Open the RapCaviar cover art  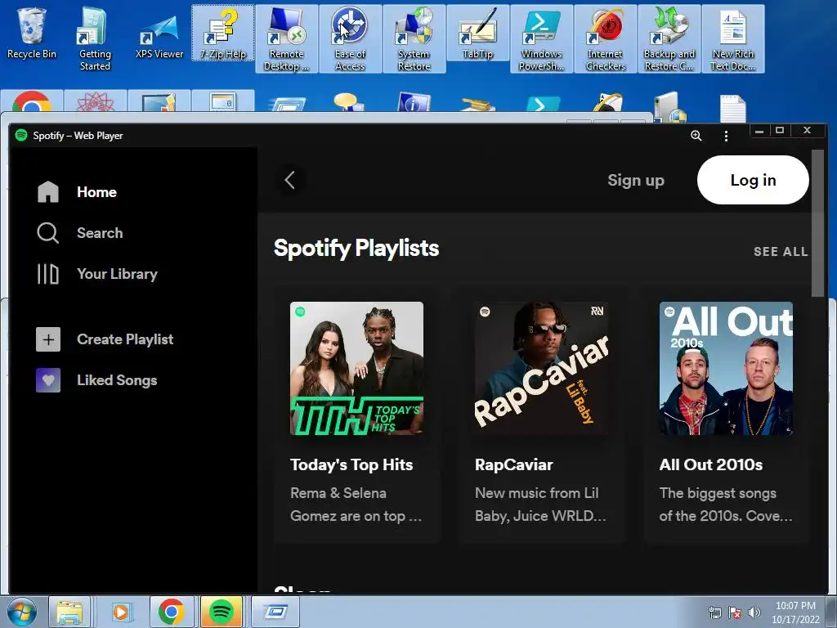tap(541, 369)
